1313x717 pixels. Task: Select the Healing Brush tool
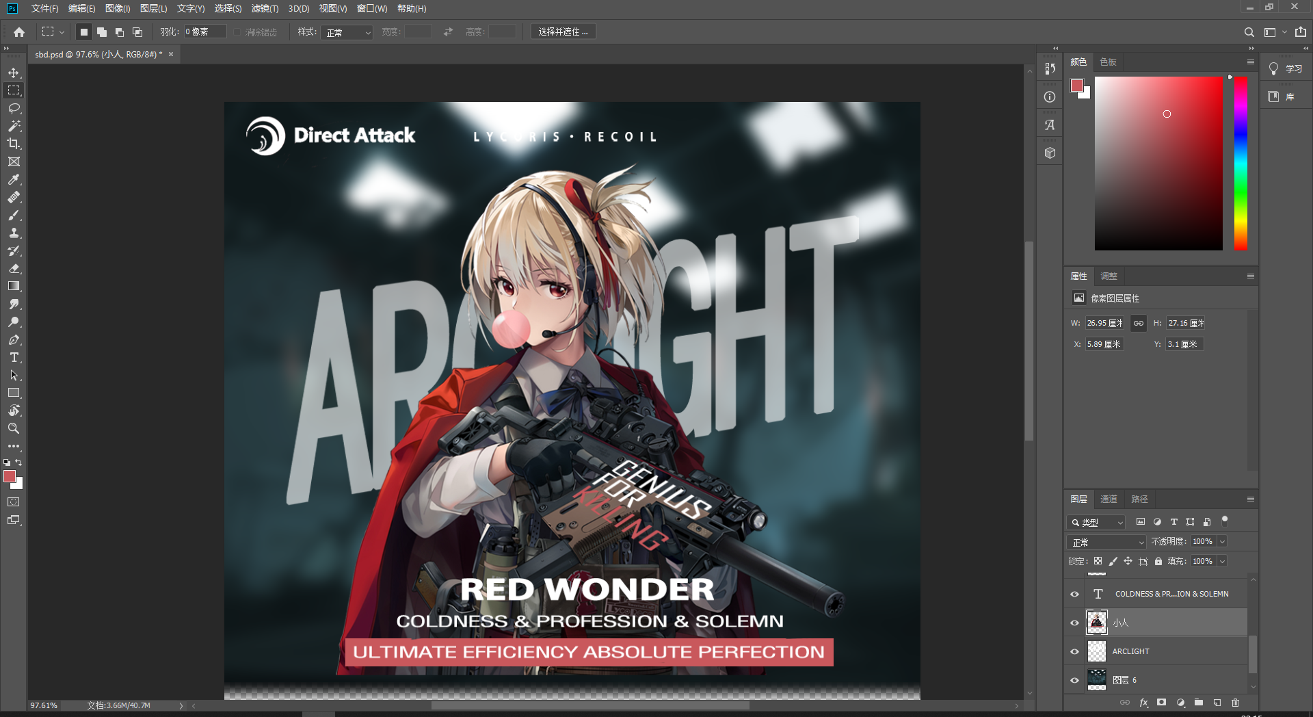pos(14,197)
